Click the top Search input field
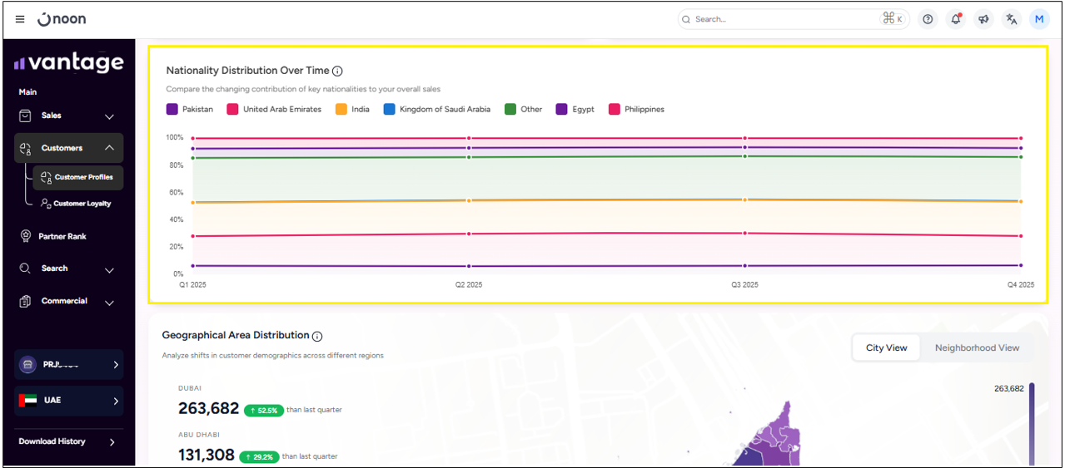The height and width of the screenshot is (468, 1065). pos(783,19)
